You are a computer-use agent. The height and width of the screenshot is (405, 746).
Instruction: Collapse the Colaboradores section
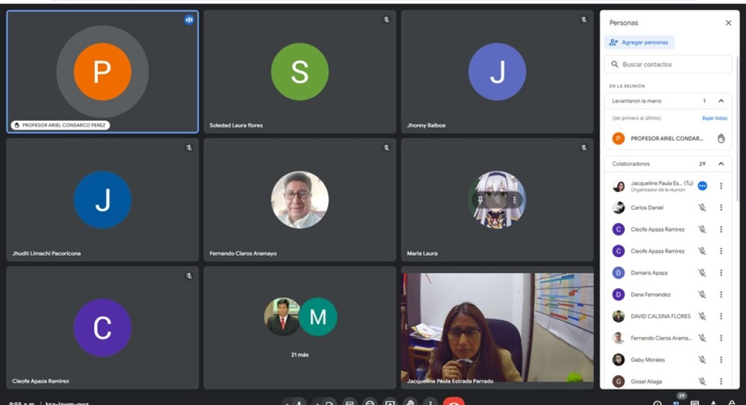(721, 164)
